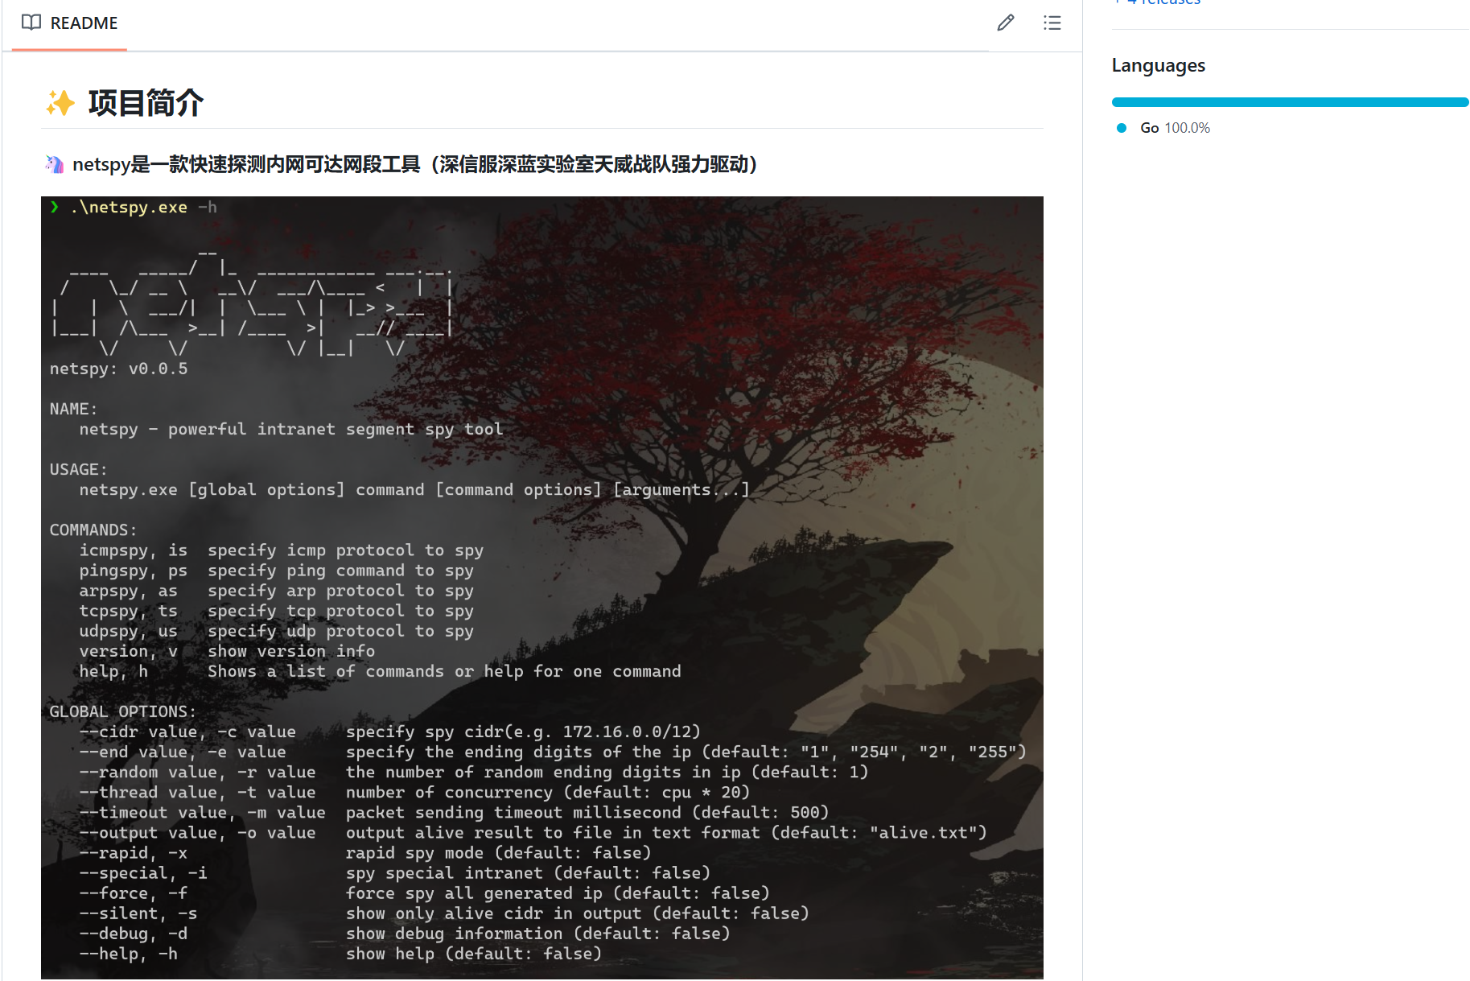The width and height of the screenshot is (1470, 981).
Task: Open the releases link at top right
Action: 1158,2
